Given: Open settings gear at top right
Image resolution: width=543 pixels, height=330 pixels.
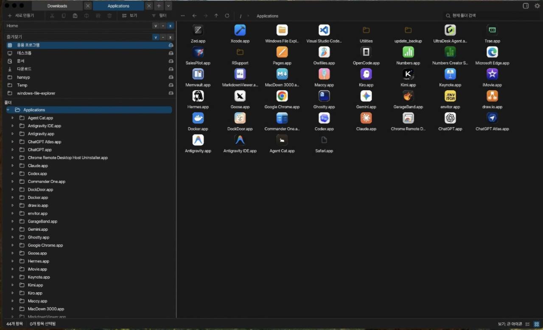Looking at the screenshot, I should coord(537,6).
